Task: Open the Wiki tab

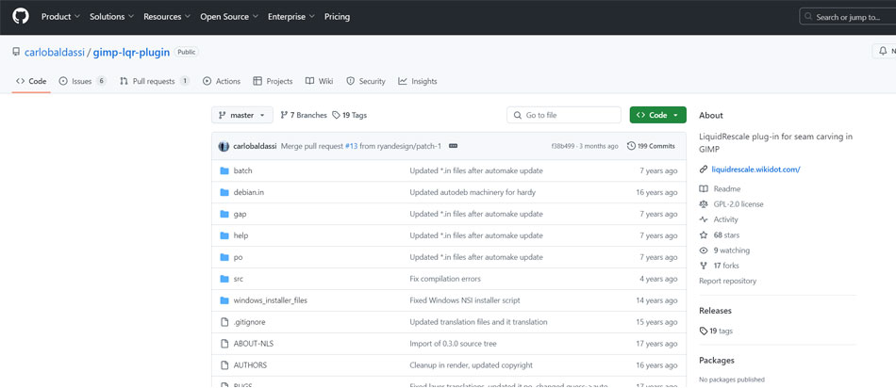Action: [x=320, y=81]
